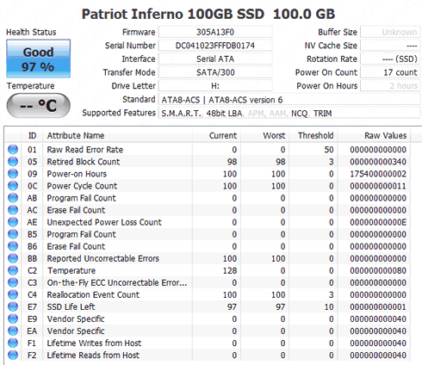The height and width of the screenshot is (365, 422).
Task: Click the Firmware field 305A13F0
Action: (x=215, y=32)
